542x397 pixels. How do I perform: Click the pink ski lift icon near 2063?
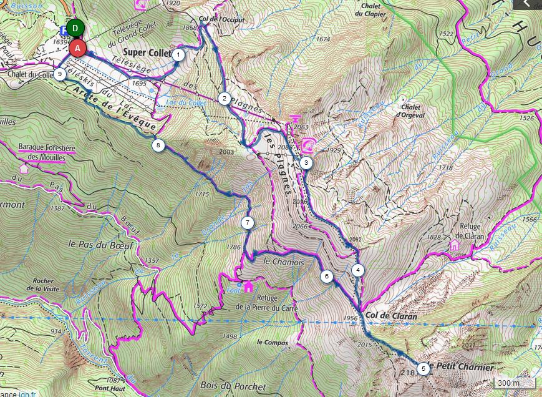tap(294, 119)
